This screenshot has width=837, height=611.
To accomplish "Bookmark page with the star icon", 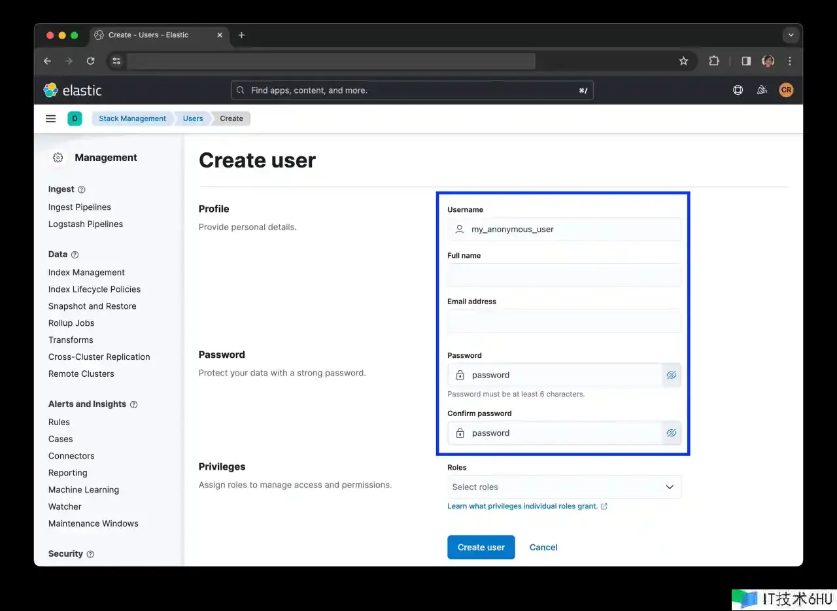I will pyautogui.click(x=683, y=61).
